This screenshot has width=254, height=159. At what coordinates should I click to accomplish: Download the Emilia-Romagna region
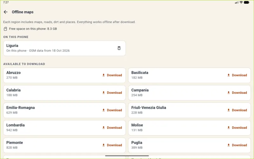coord(112,110)
